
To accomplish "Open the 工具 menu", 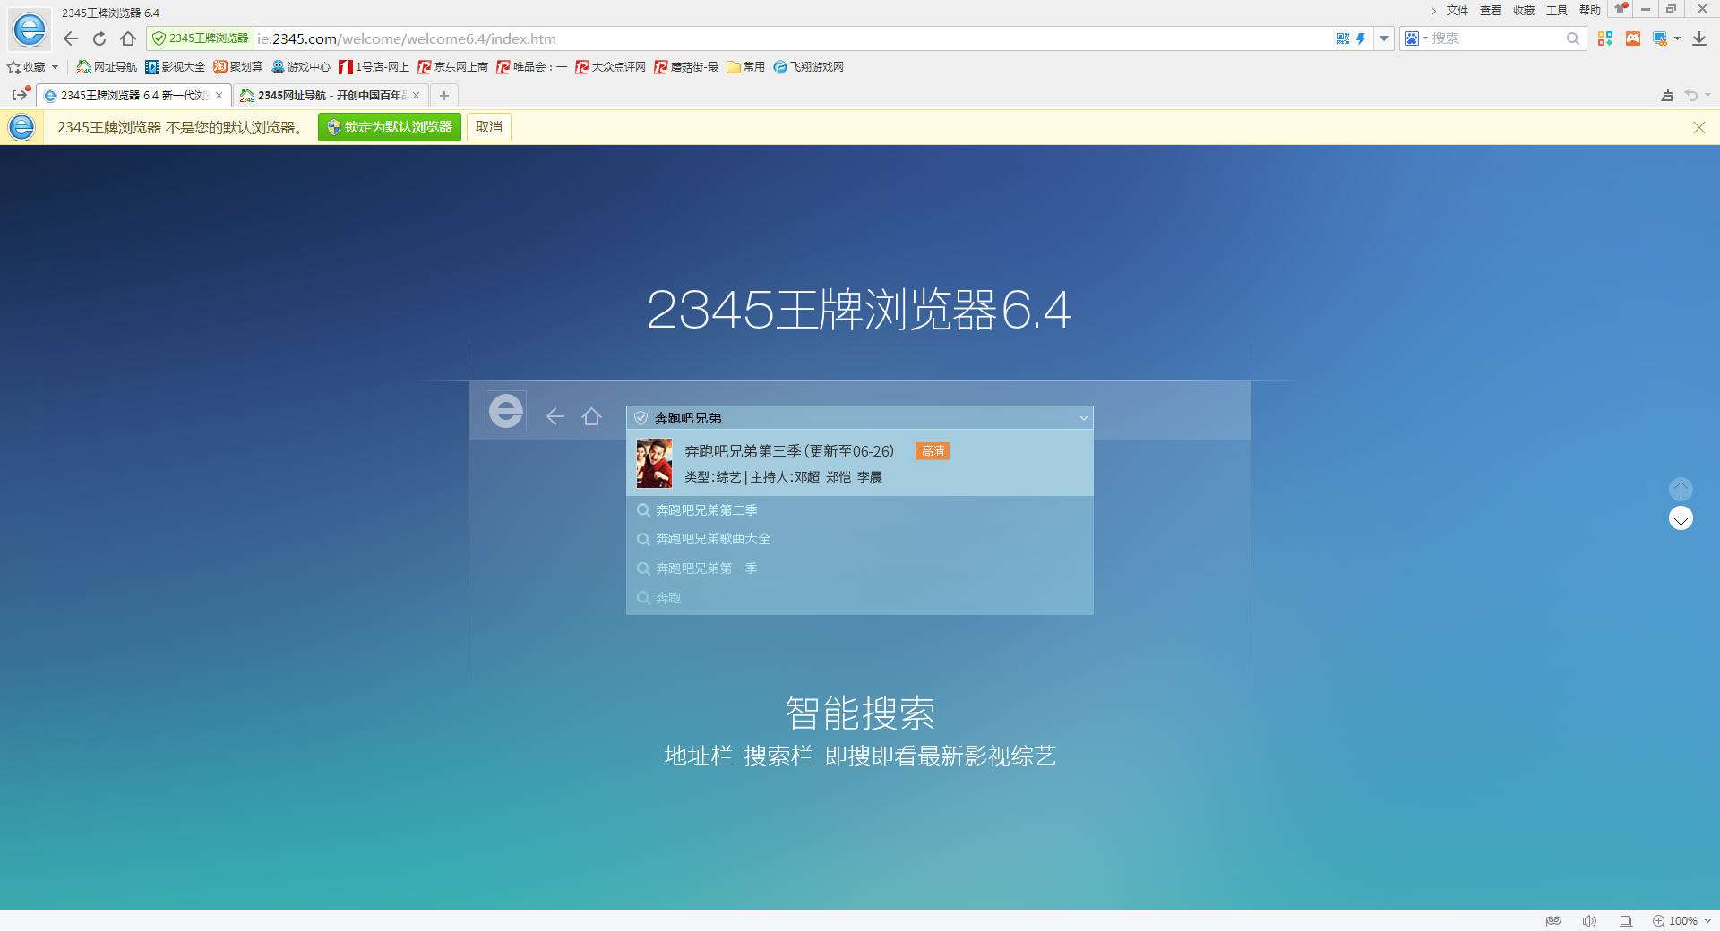I will [1557, 11].
